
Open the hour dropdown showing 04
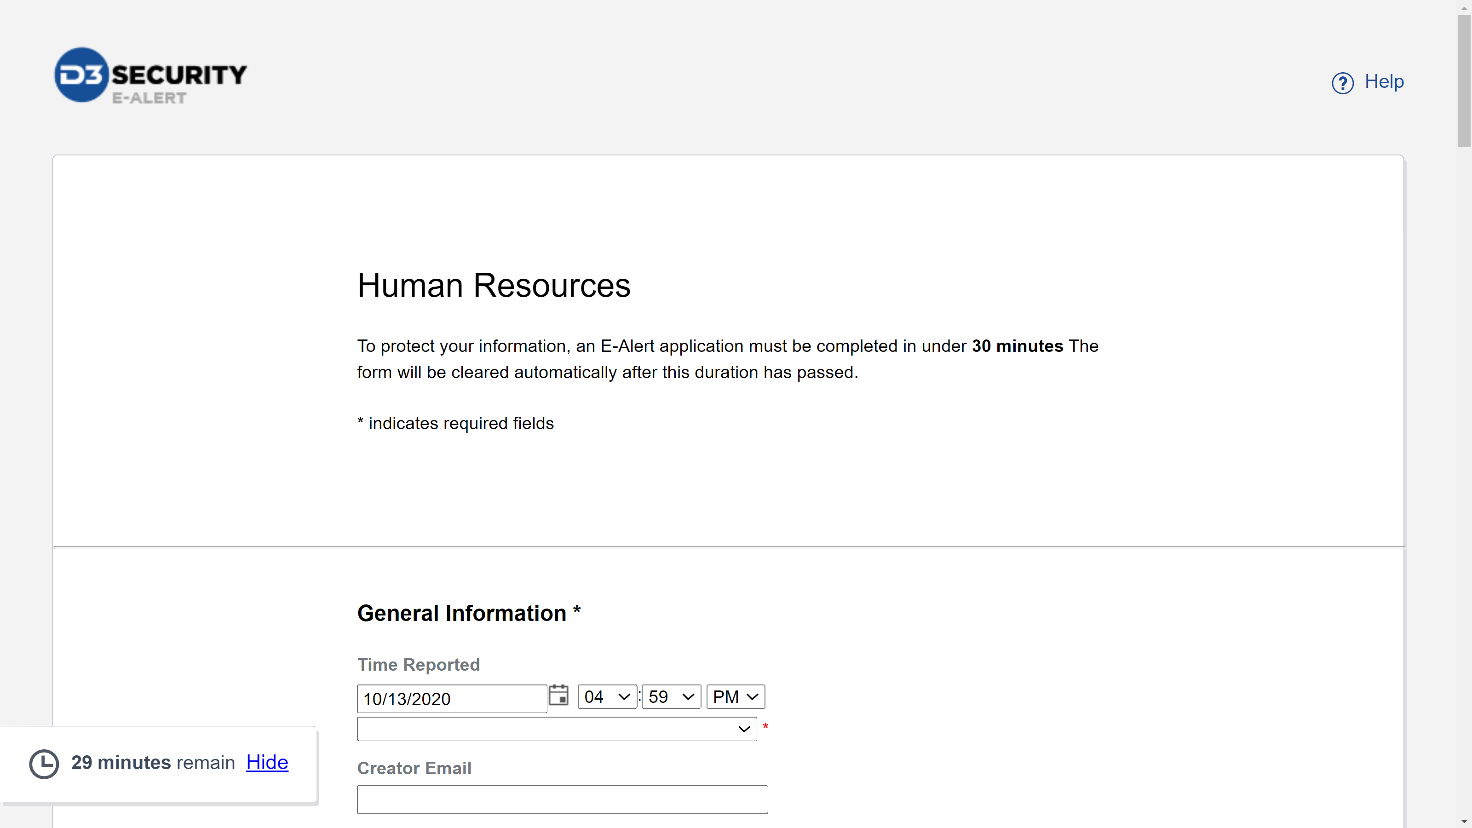pyautogui.click(x=607, y=696)
